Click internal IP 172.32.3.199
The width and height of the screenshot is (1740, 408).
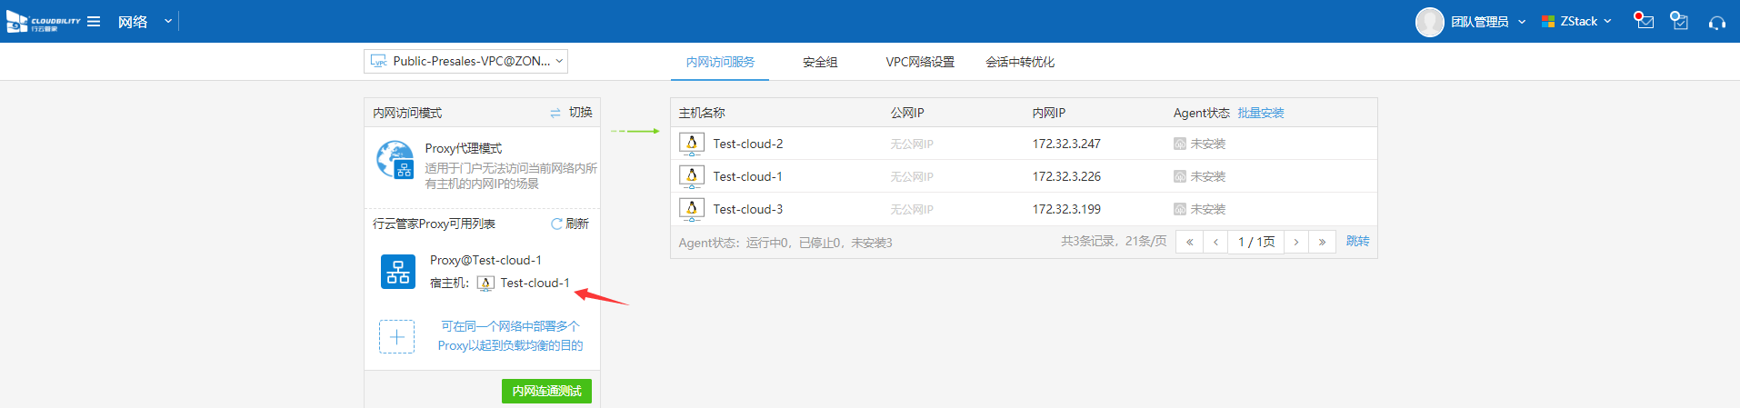pos(1066,209)
